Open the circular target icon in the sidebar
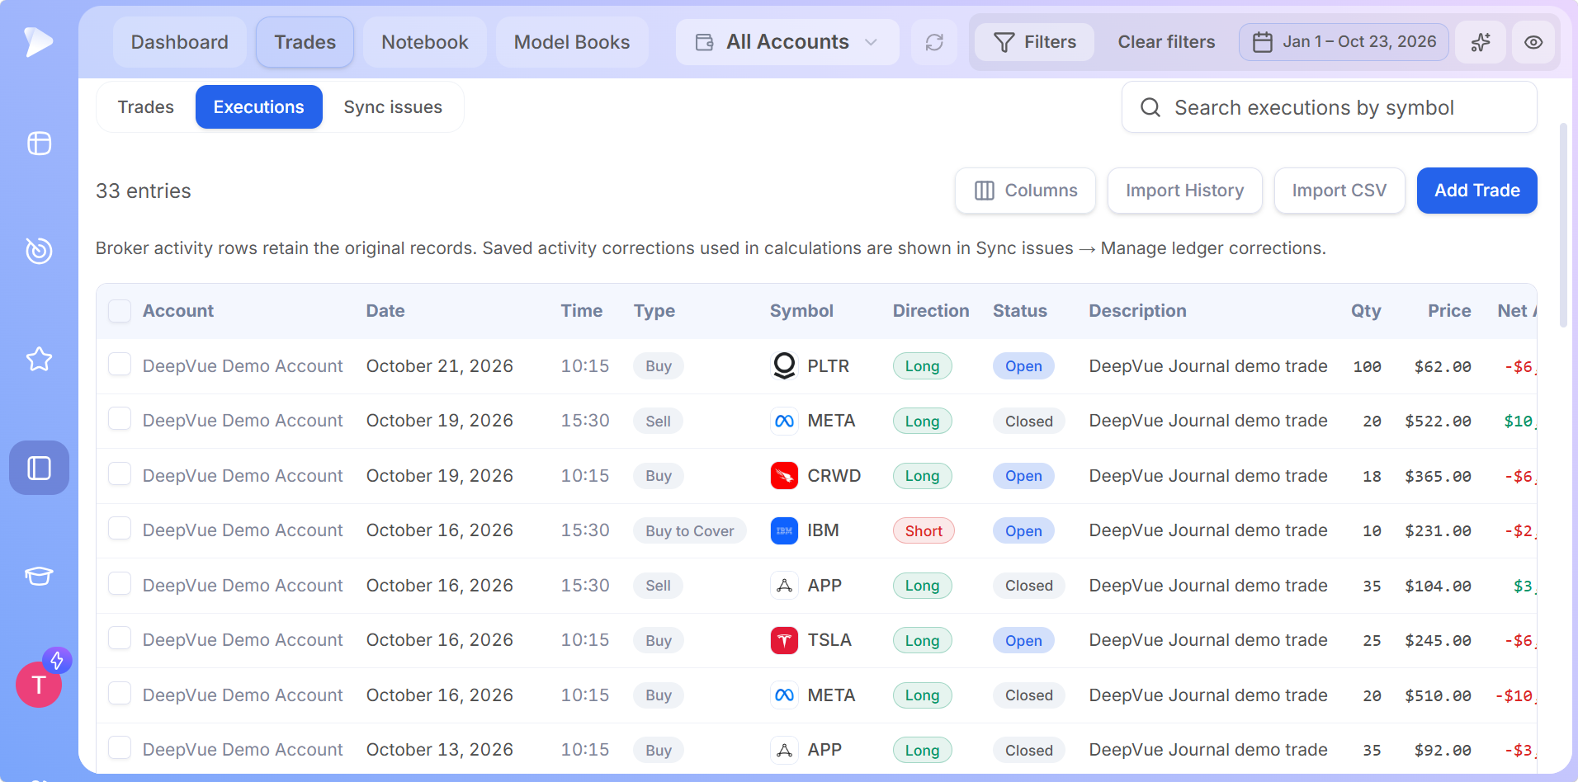The width and height of the screenshot is (1578, 782). pos(39,250)
